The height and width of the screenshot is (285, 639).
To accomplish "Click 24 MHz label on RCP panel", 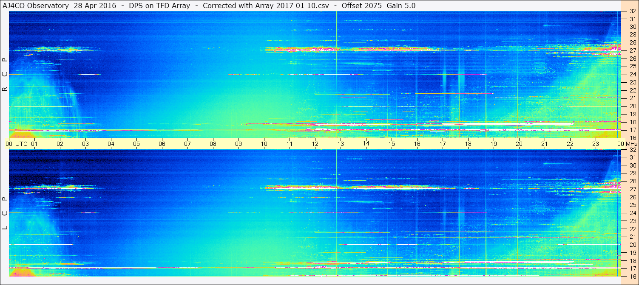I will pos(633,74).
